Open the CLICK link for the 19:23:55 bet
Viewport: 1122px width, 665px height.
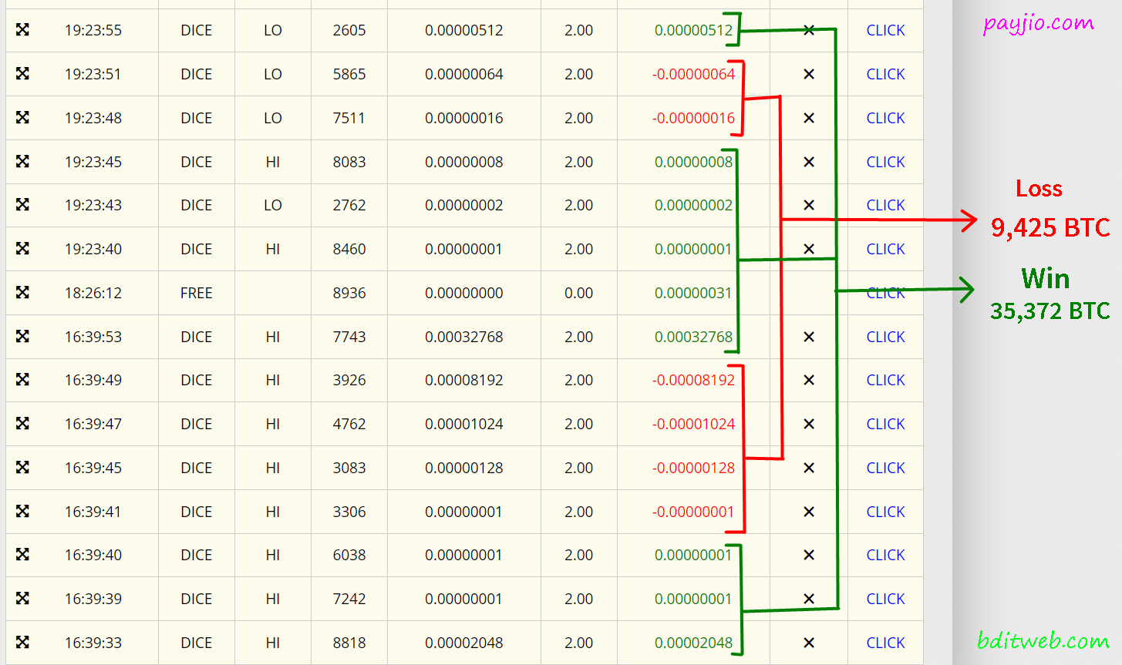click(x=884, y=30)
